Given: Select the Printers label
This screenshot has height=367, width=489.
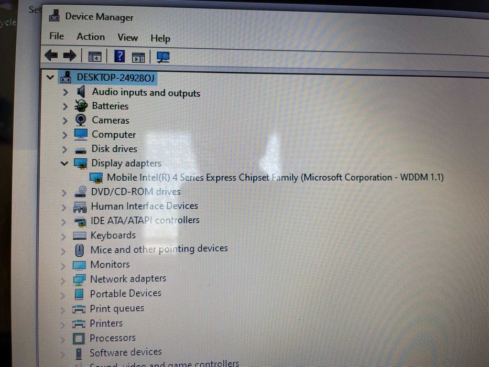Looking at the screenshot, I should 106,323.
